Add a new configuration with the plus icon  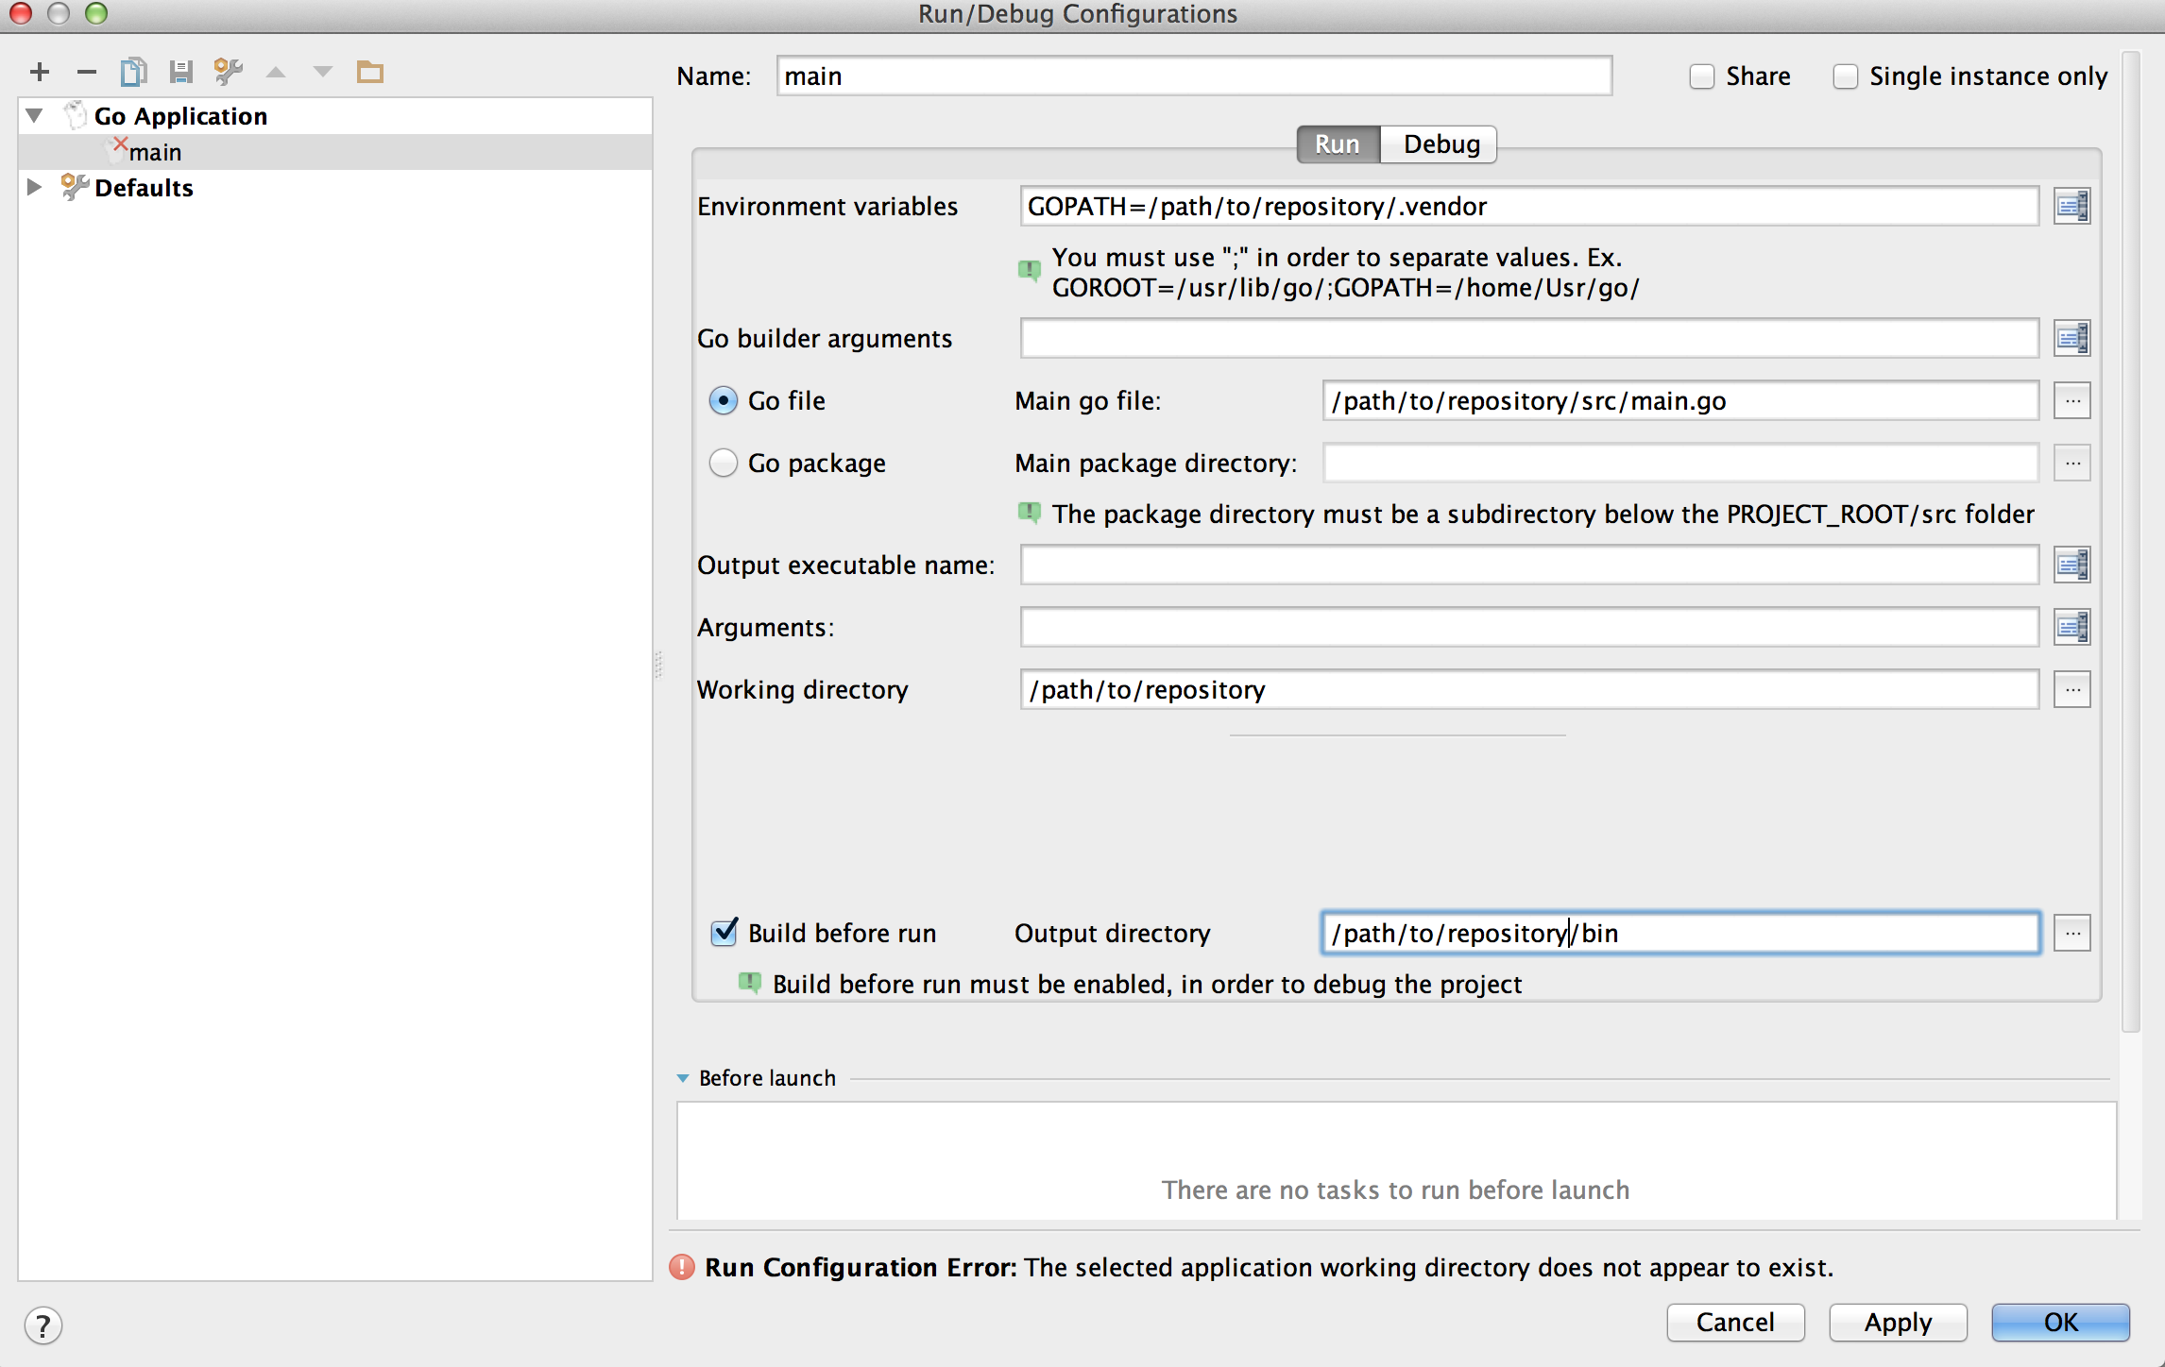[40, 72]
